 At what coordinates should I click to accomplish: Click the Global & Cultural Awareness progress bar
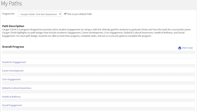[x=98, y=92]
